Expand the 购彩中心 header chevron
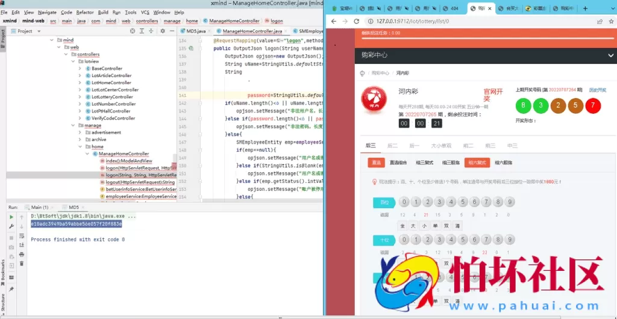The width and height of the screenshot is (617, 319). 609,56
